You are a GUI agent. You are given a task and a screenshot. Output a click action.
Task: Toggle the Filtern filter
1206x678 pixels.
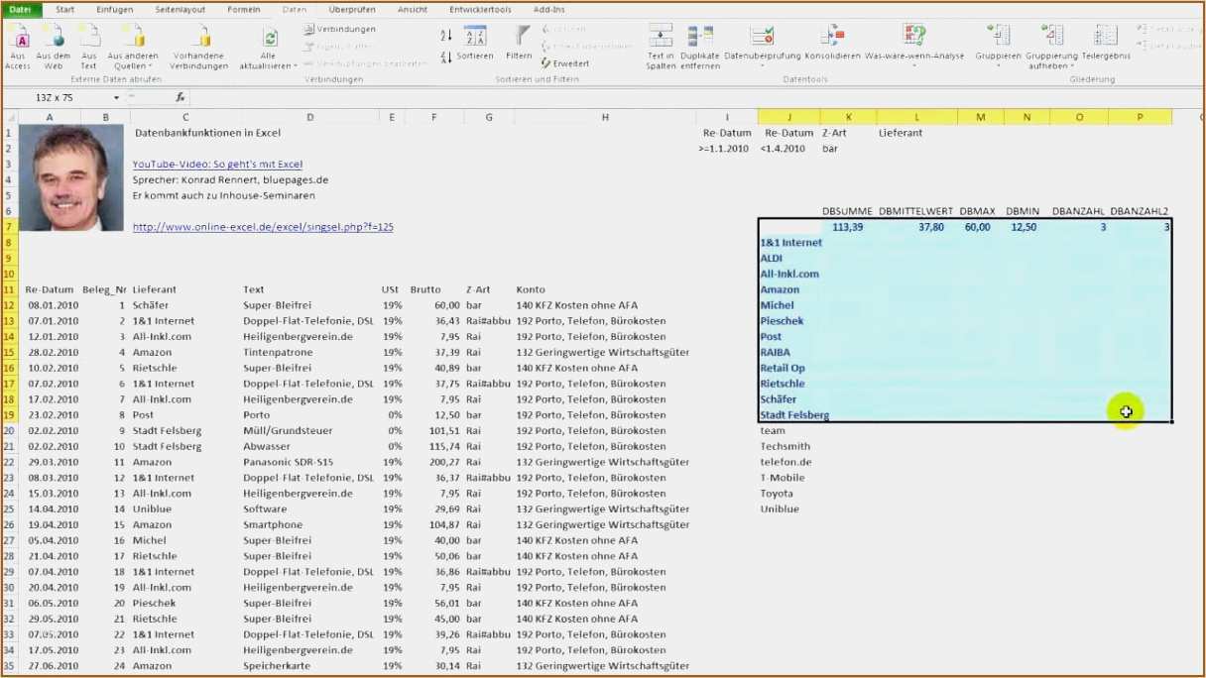(518, 46)
